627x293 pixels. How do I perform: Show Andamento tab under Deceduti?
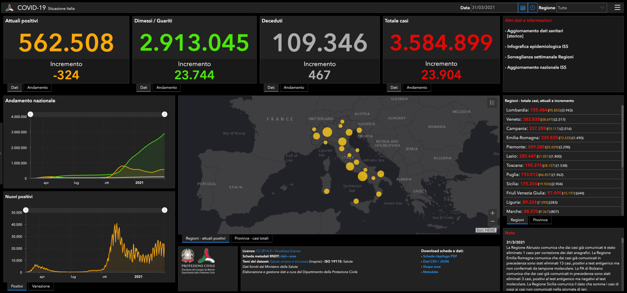click(x=294, y=88)
